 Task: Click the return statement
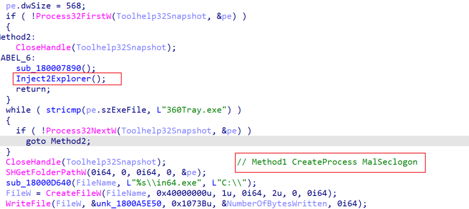click(33, 89)
